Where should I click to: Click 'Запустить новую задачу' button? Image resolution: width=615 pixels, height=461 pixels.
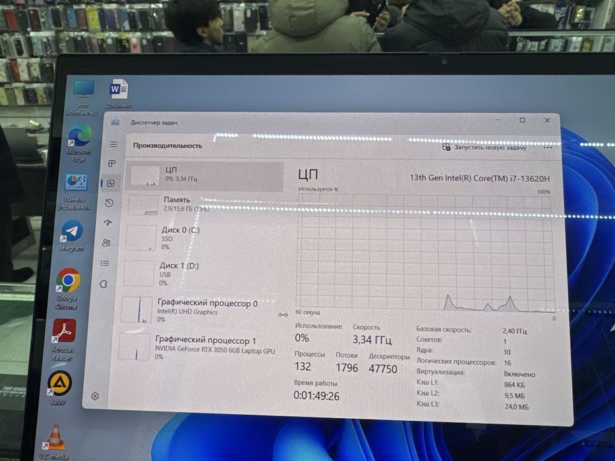coord(484,148)
